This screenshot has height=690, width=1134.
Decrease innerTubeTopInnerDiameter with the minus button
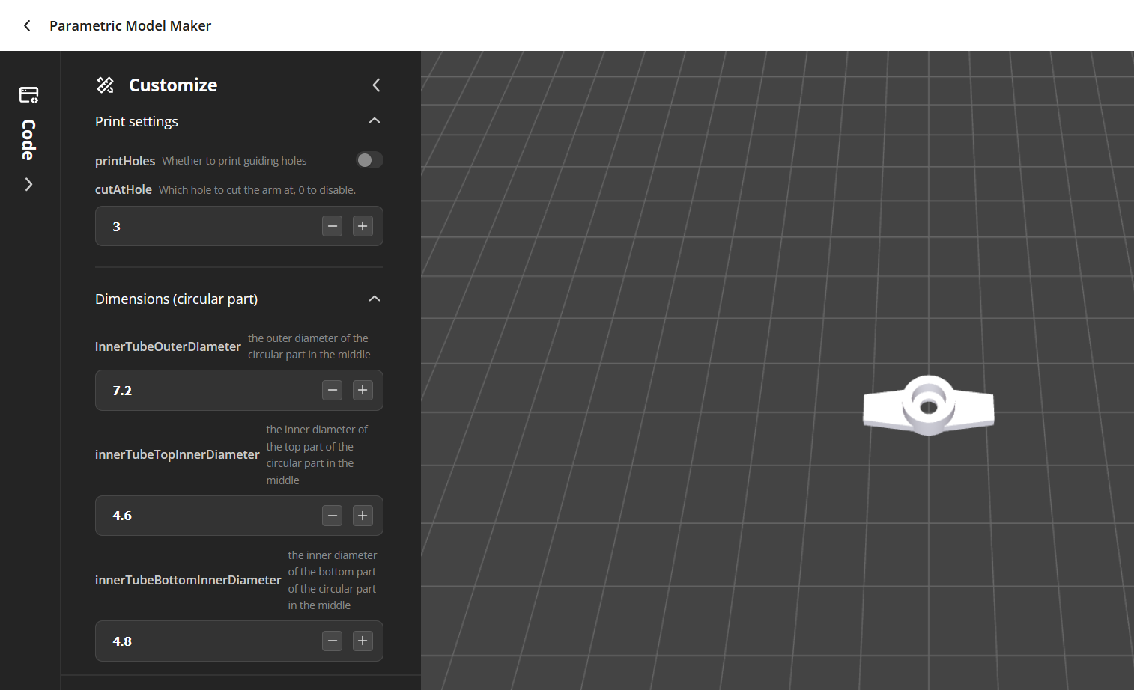tap(333, 516)
